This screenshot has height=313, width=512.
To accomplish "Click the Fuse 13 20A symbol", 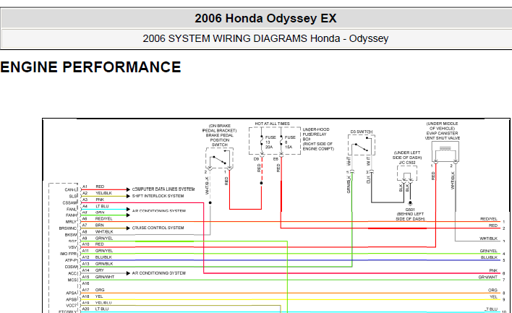I will pyautogui.click(x=262, y=142).
